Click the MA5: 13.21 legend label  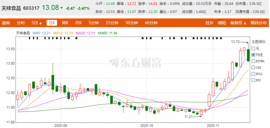[40, 33]
